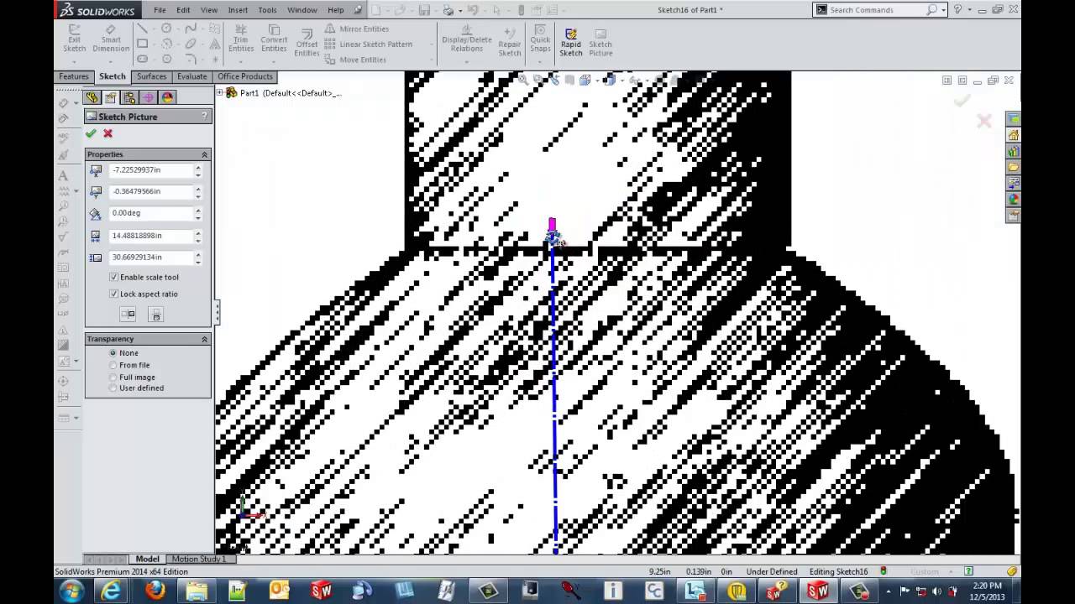Toggle Enable scale tool checkbox
The height and width of the screenshot is (604, 1075).
click(x=114, y=277)
